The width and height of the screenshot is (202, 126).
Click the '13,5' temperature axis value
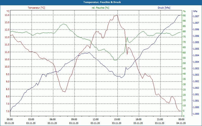pyautogui.click(x=7, y=15)
